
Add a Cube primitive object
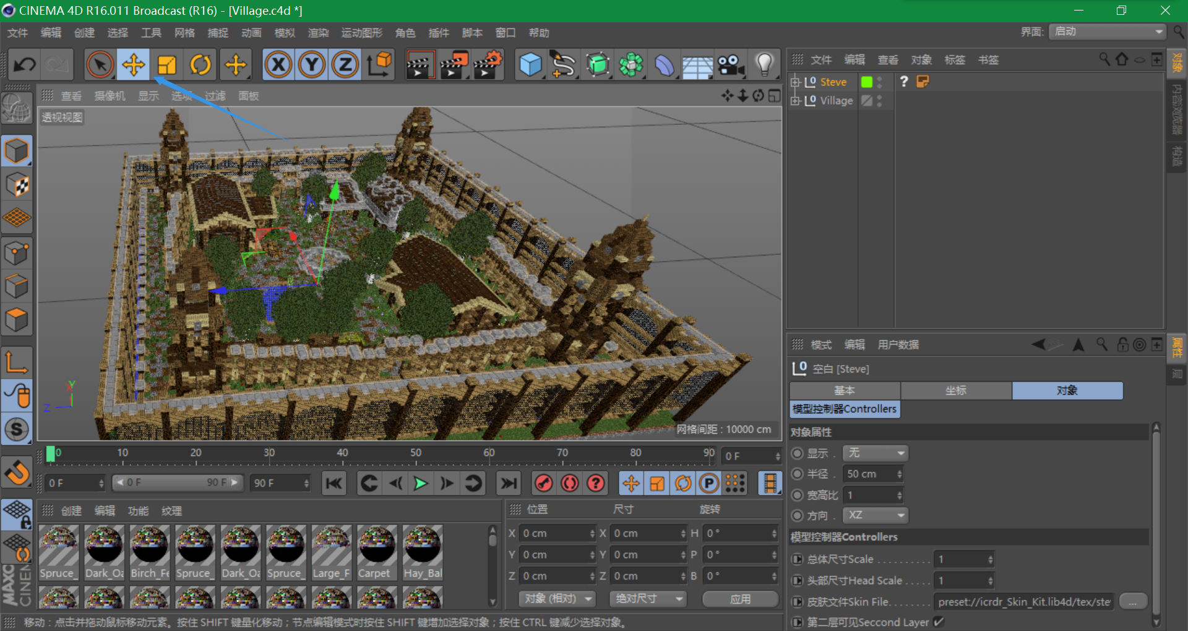click(x=531, y=64)
